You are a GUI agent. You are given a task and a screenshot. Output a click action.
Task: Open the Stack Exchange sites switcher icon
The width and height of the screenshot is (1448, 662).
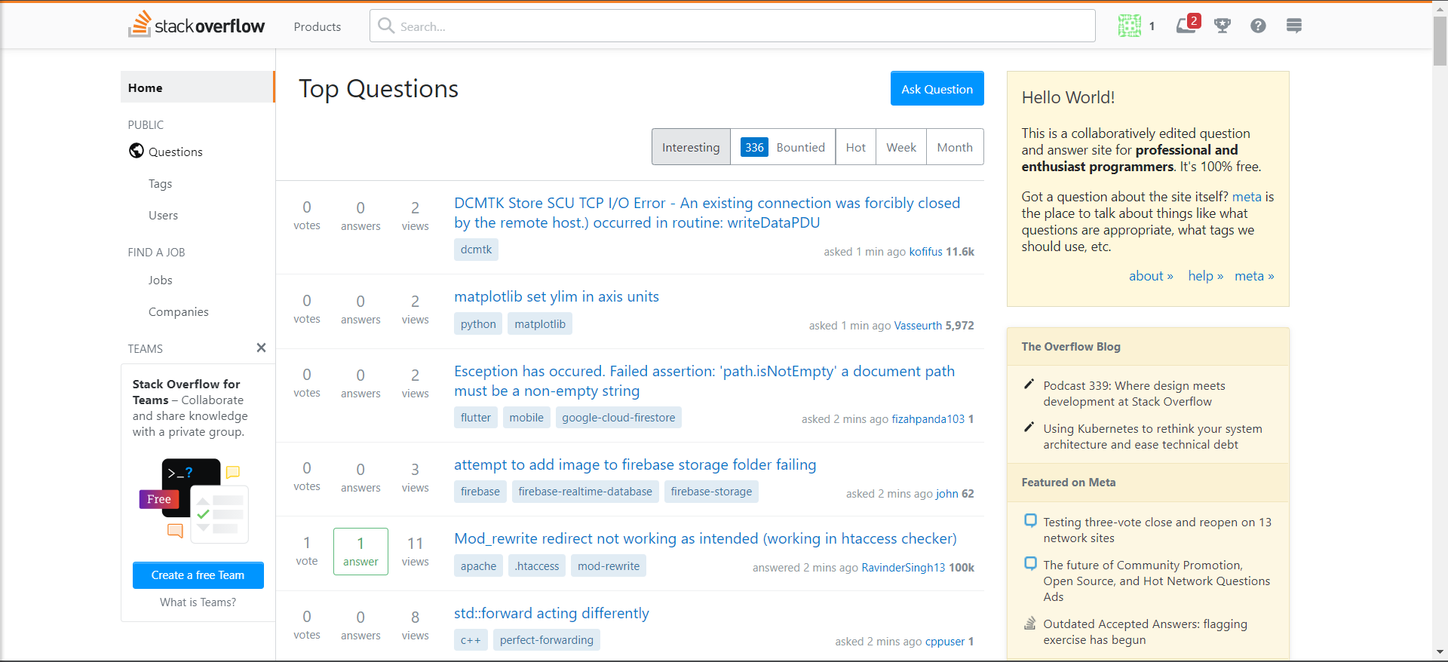pos(1294,26)
